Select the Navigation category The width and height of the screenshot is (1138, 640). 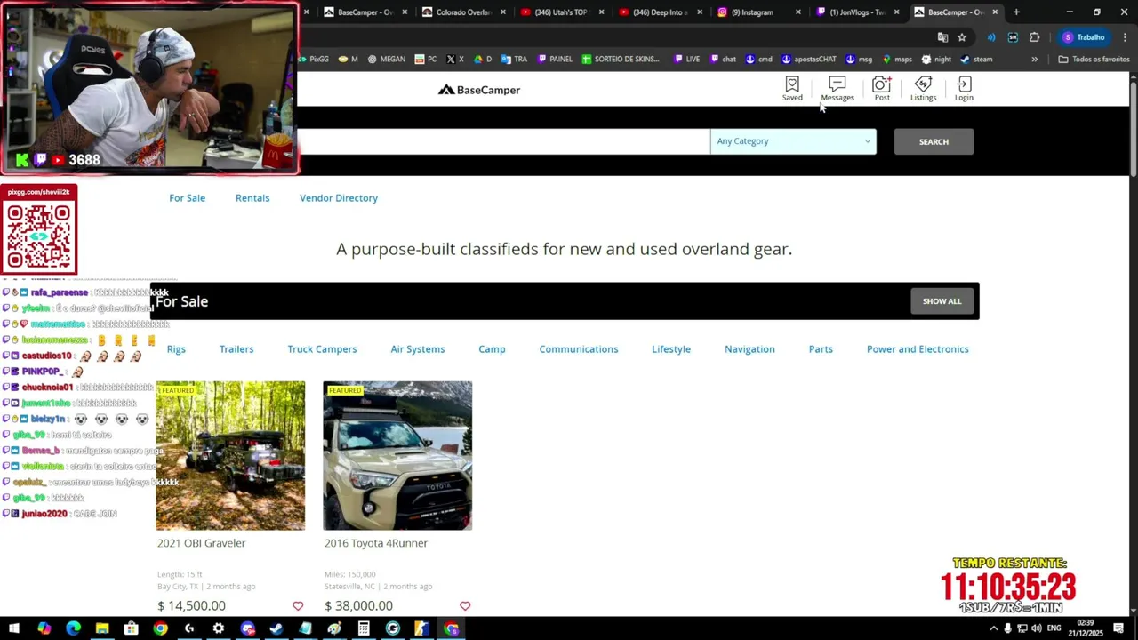(749, 349)
